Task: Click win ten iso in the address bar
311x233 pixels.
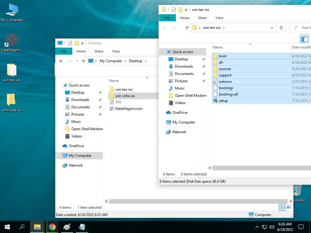Action: click(x=212, y=28)
